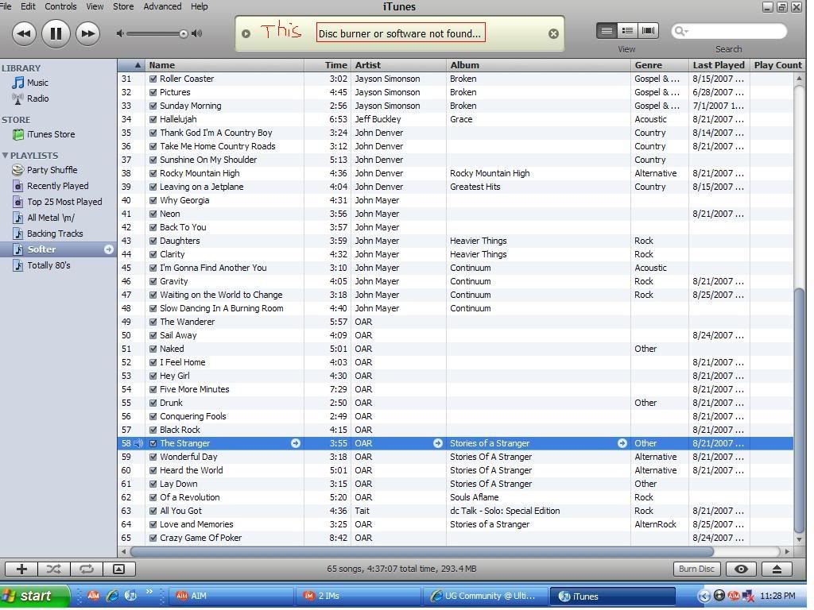This screenshot has height=610, width=814.
Task: Uncheck the Roller Coaster song checkbox
Action: click(153, 79)
